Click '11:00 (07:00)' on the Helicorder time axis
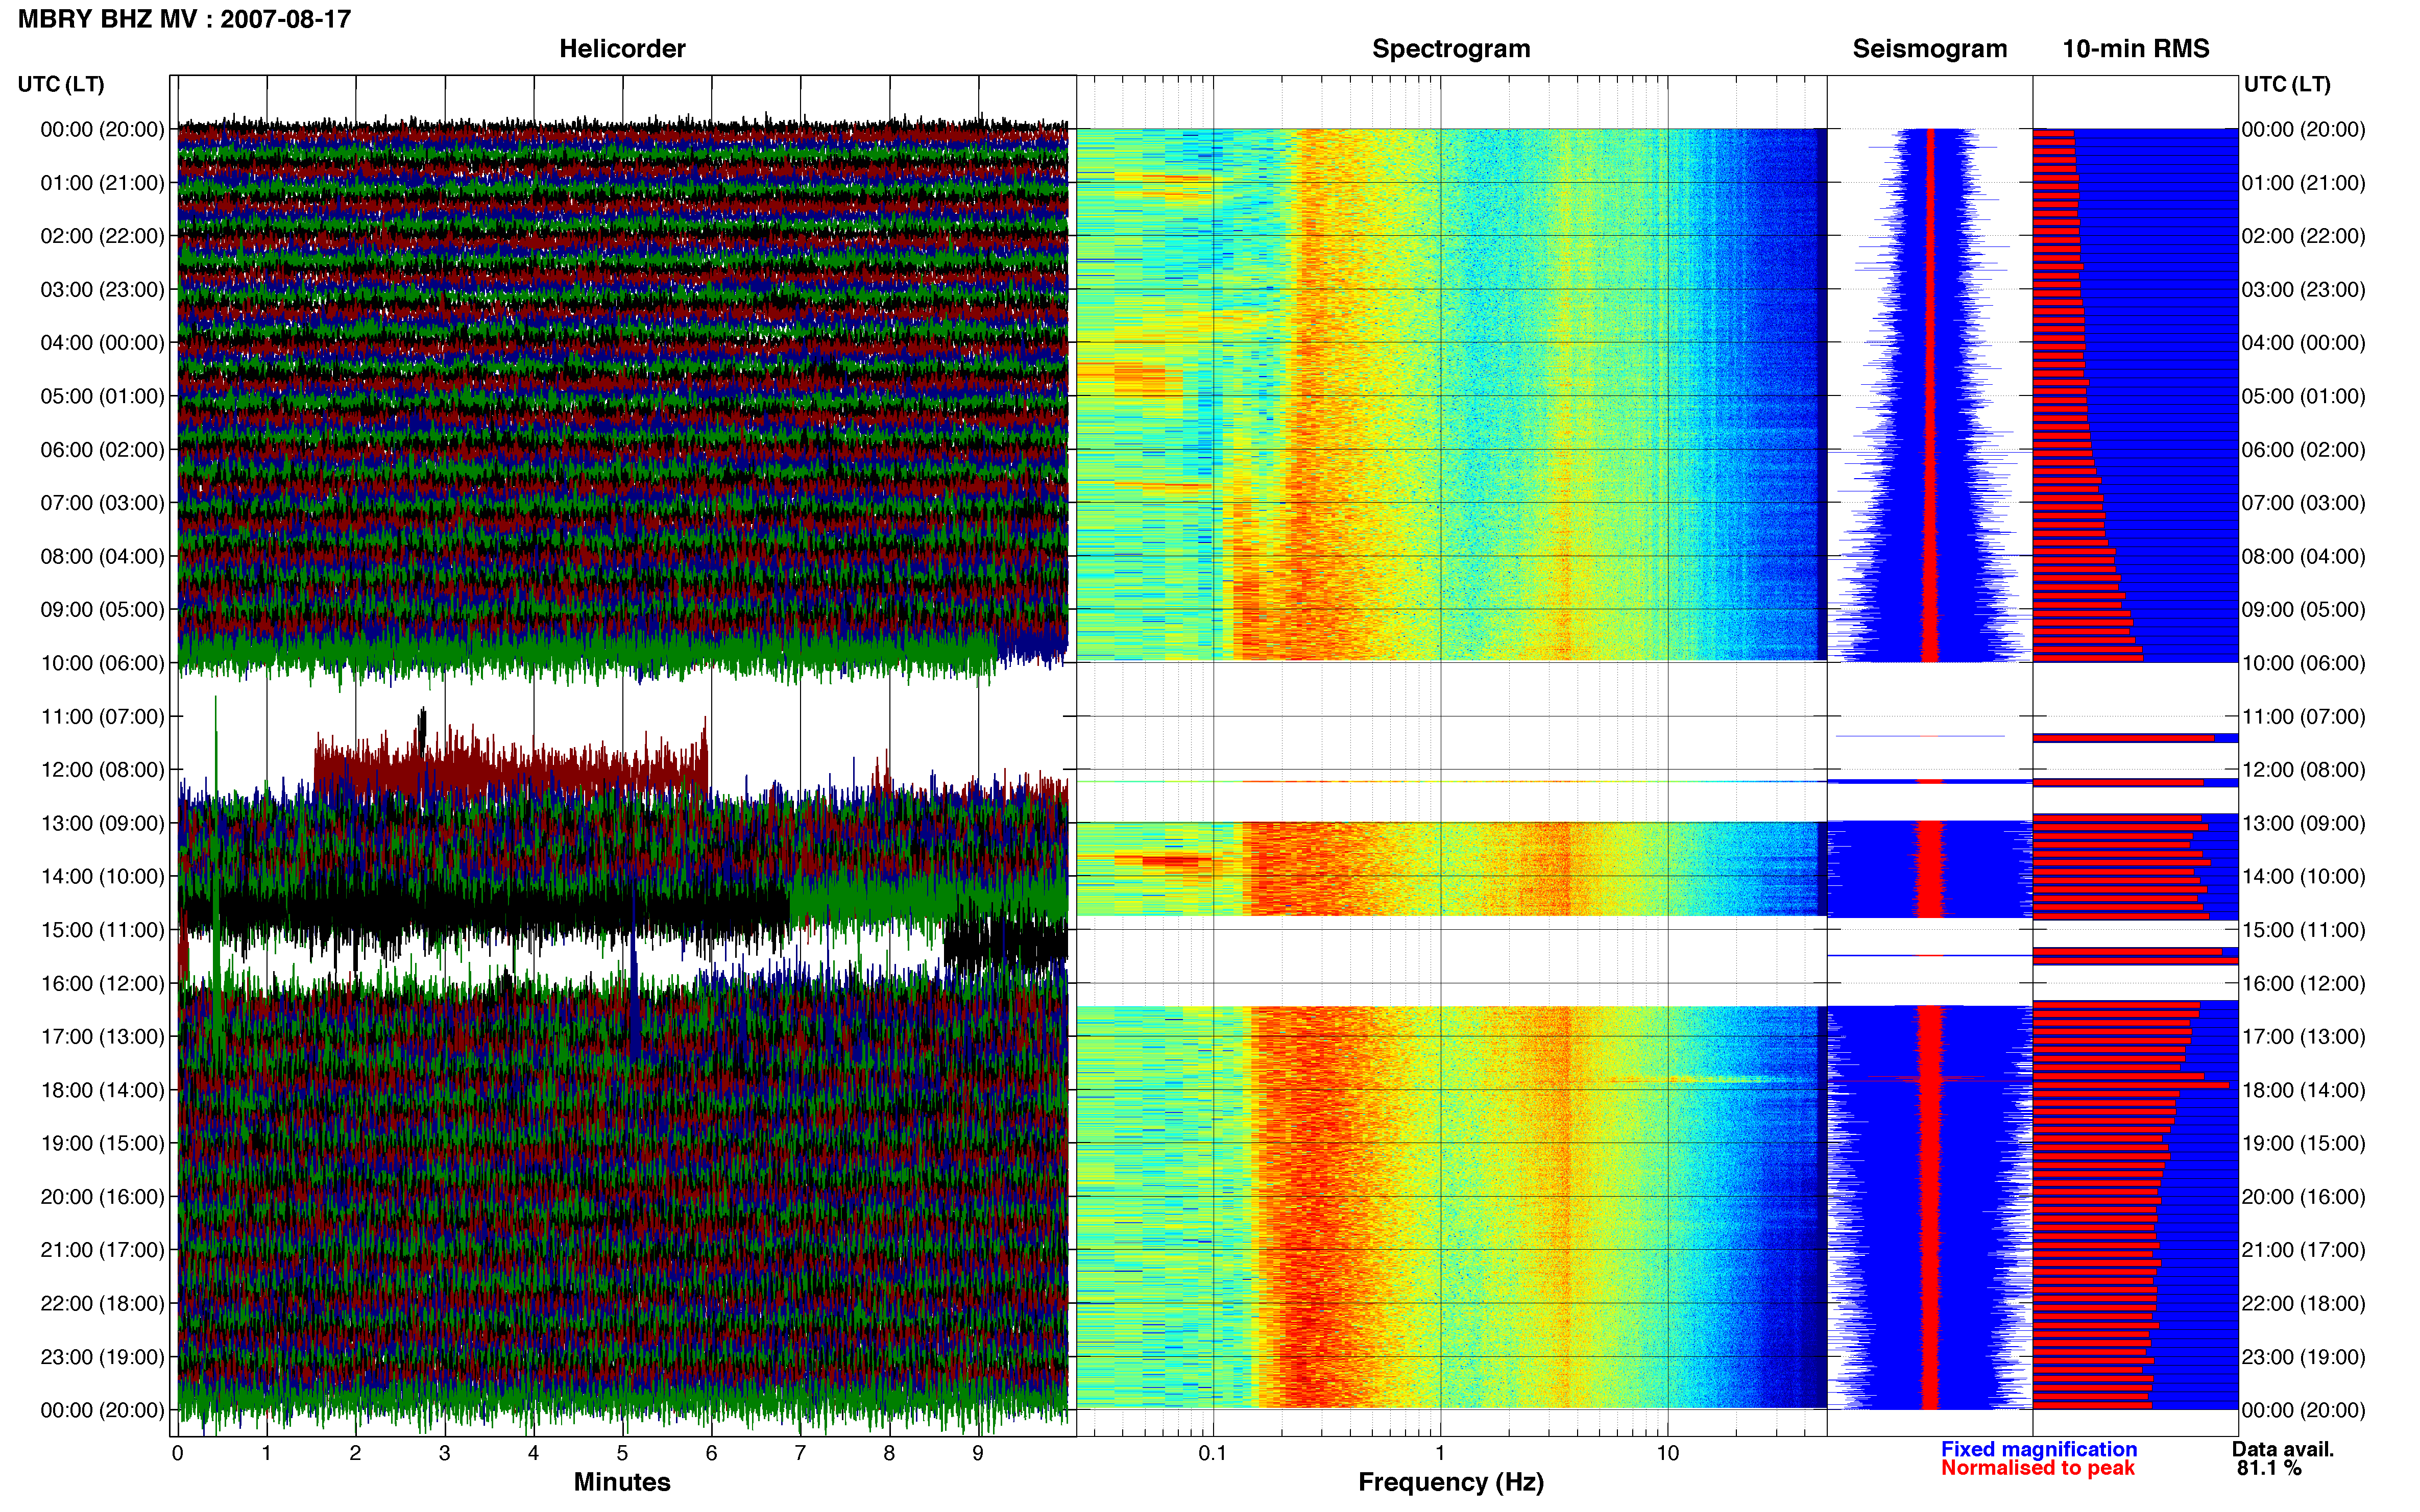Viewport: 2420px width, 1512px height. pyautogui.click(x=102, y=717)
